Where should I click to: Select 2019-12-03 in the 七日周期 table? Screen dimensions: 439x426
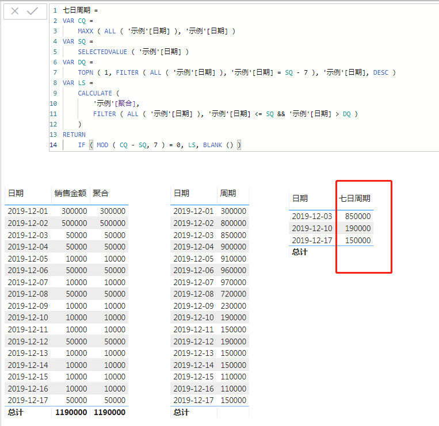click(x=312, y=216)
